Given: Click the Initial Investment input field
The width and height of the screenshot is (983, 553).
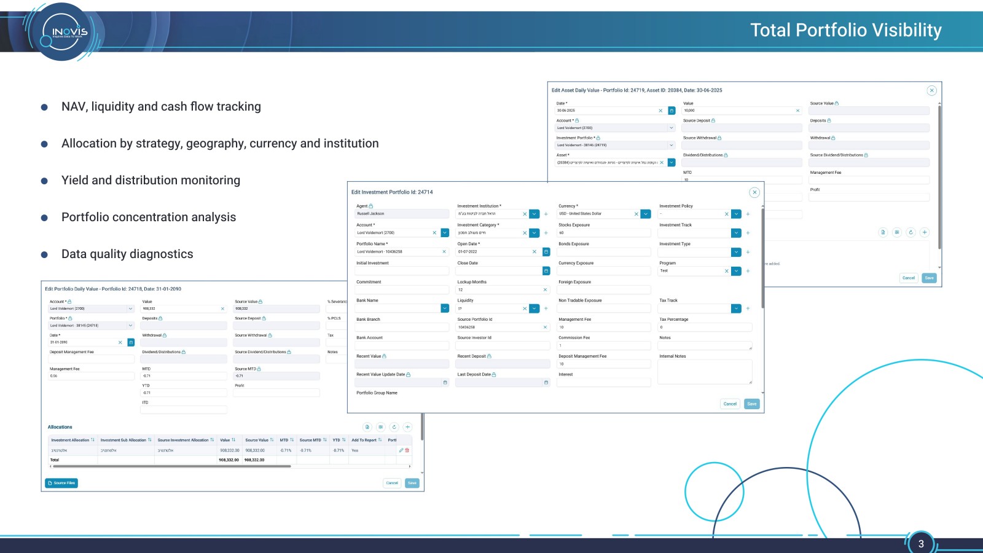Looking at the screenshot, I should 402,271.
